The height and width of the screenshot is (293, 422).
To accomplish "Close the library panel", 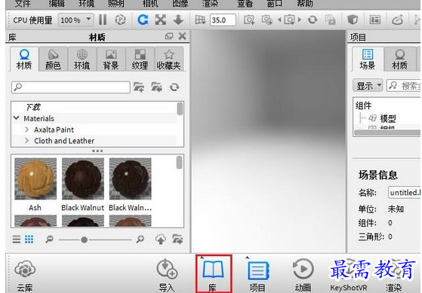I will pos(182,36).
